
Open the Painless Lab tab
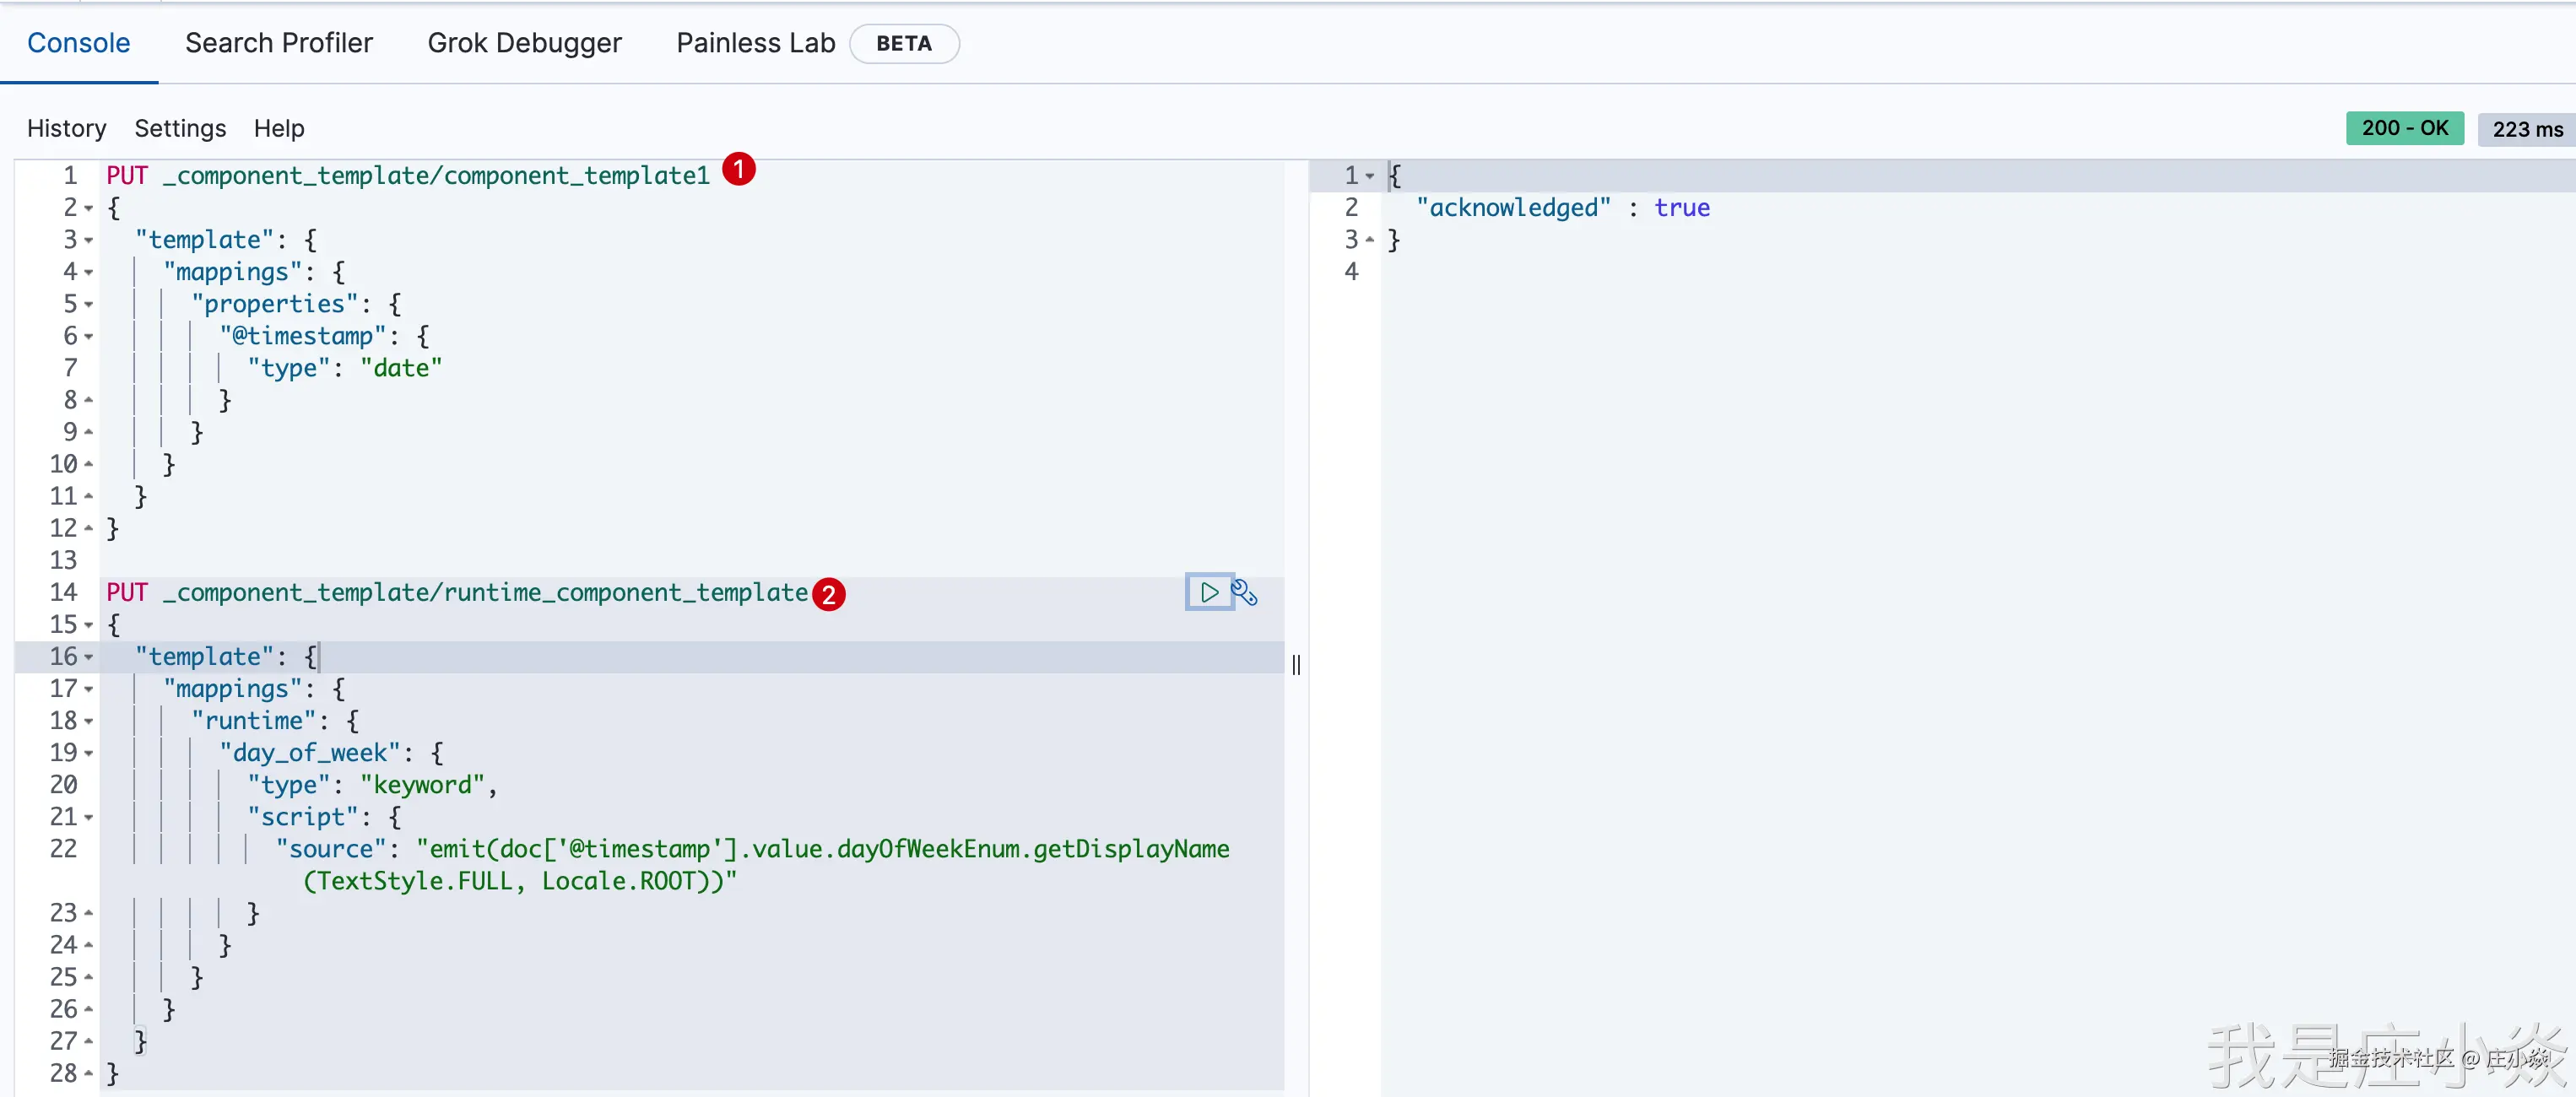tap(755, 43)
